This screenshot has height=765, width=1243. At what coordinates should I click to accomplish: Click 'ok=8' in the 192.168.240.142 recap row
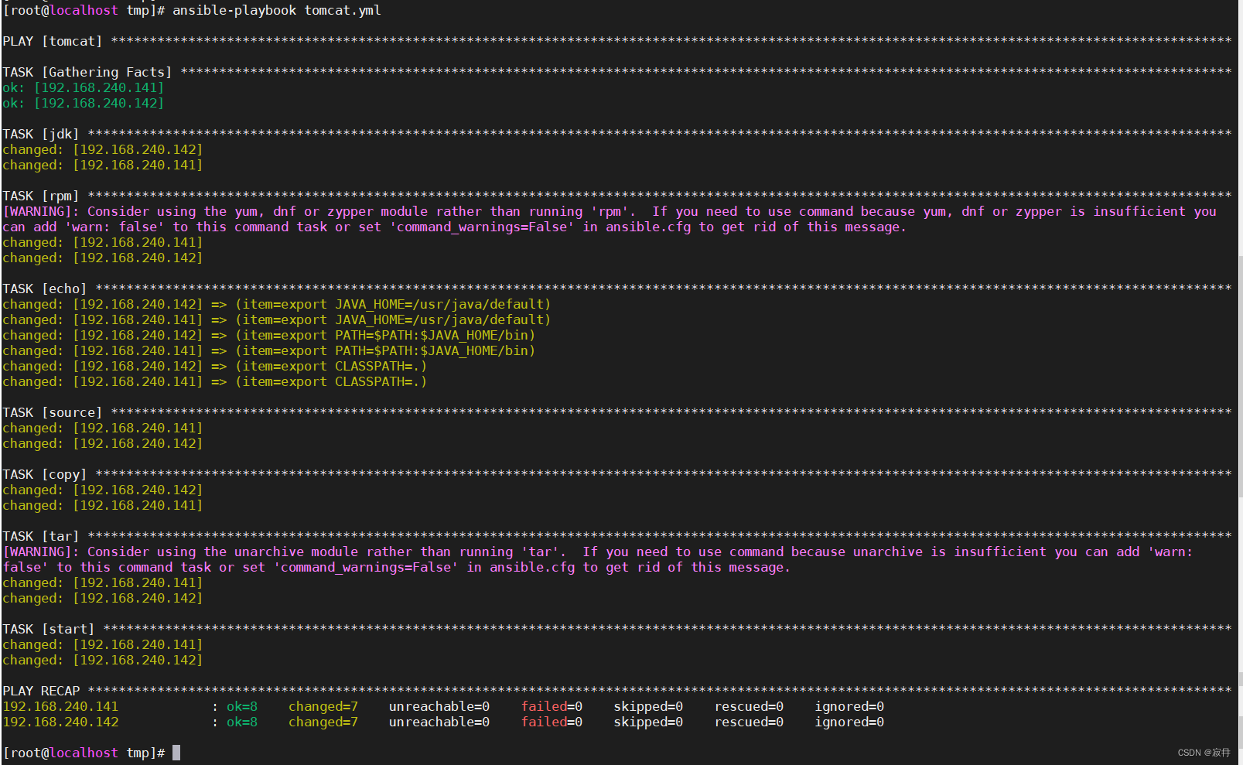(242, 722)
